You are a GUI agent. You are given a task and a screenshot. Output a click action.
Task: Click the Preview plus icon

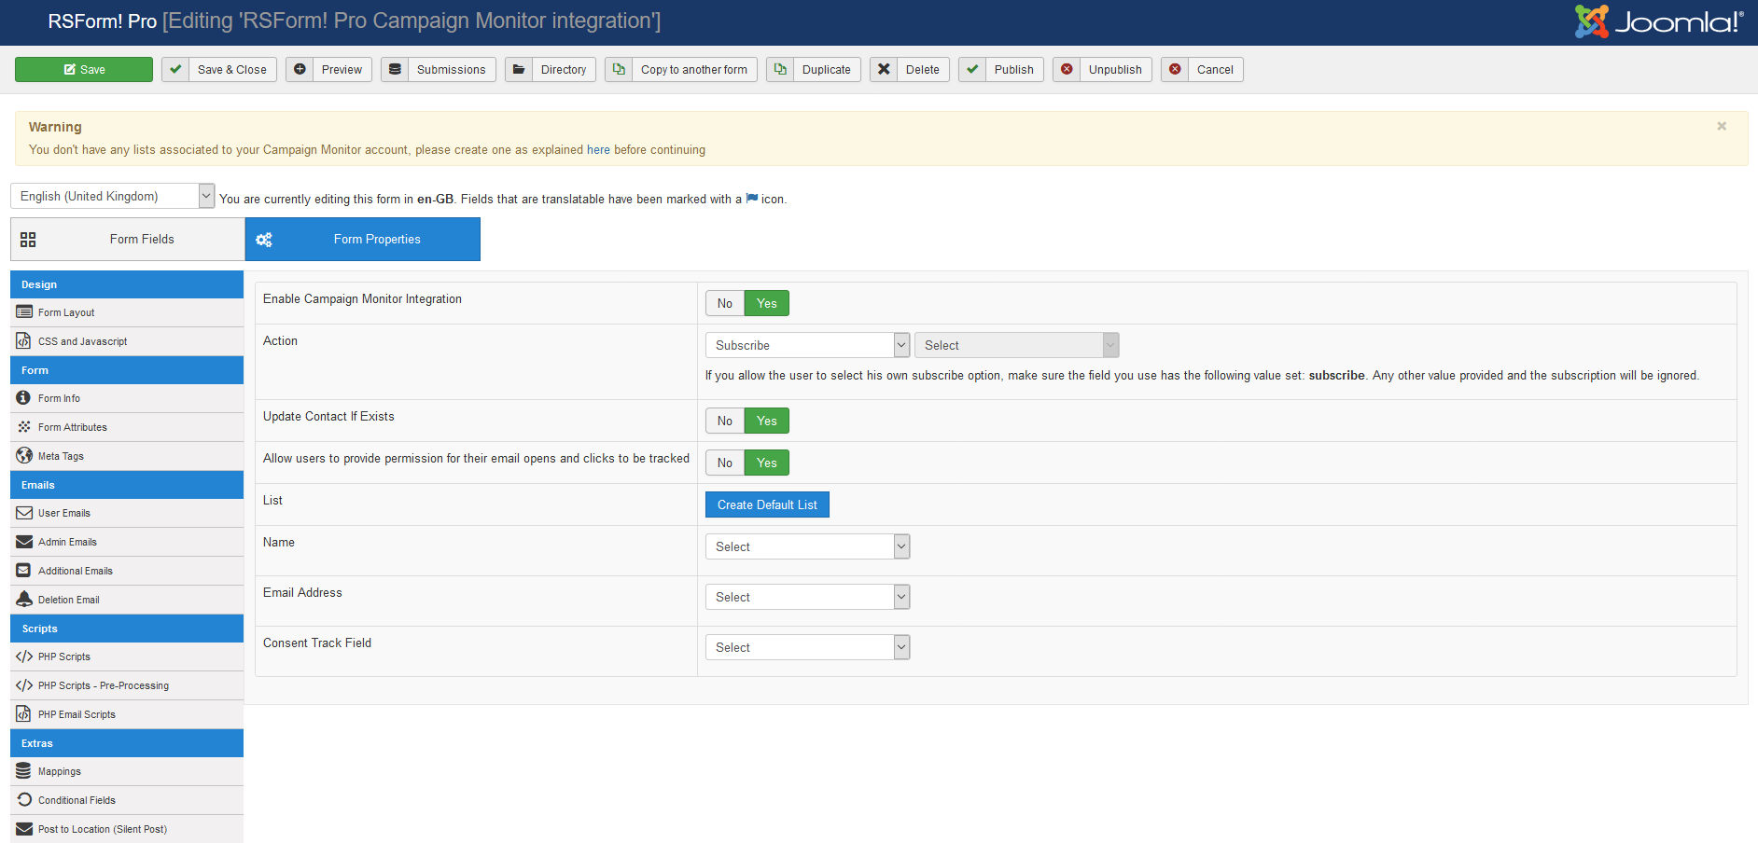(x=300, y=69)
